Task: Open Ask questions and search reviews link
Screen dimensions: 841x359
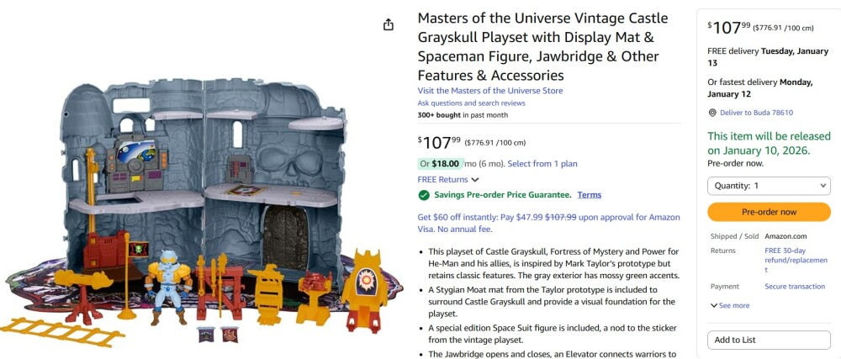Action: click(x=472, y=103)
